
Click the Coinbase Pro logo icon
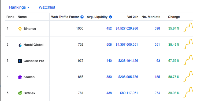(20, 61)
